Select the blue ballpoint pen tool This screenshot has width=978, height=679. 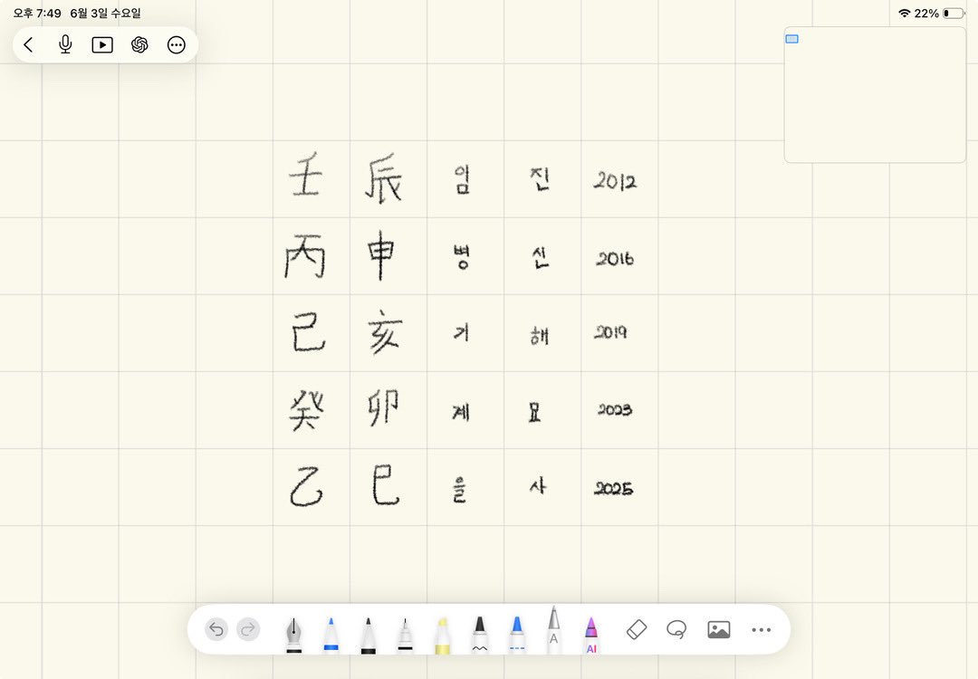tap(331, 634)
